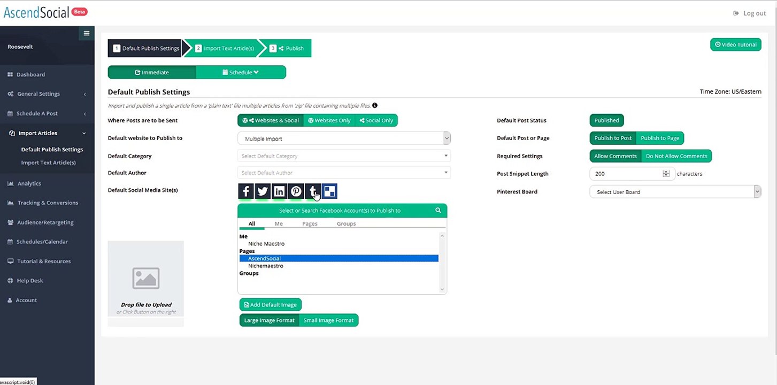Collapse the sidebar with the hamburger icon
The image size is (777, 385).
click(x=87, y=33)
